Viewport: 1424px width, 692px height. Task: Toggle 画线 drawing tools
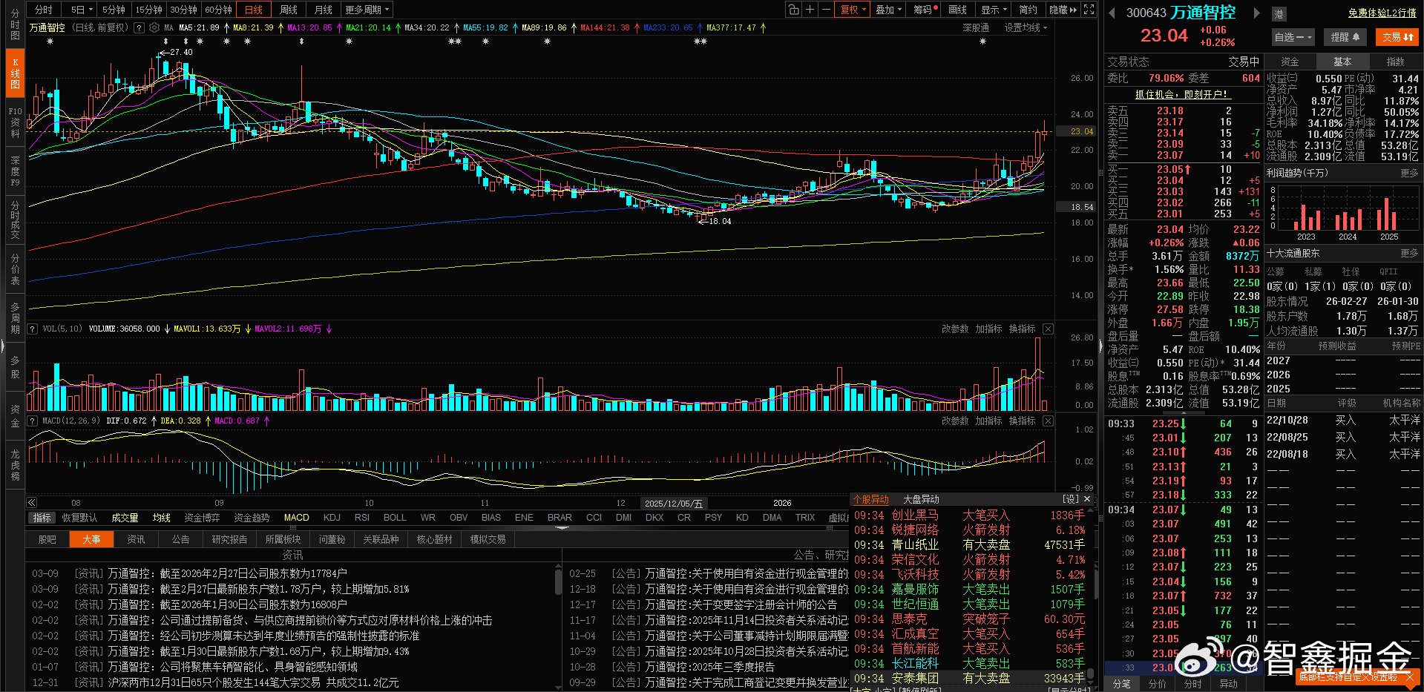click(958, 10)
